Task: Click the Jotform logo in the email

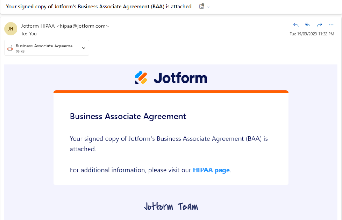Action: click(x=171, y=78)
